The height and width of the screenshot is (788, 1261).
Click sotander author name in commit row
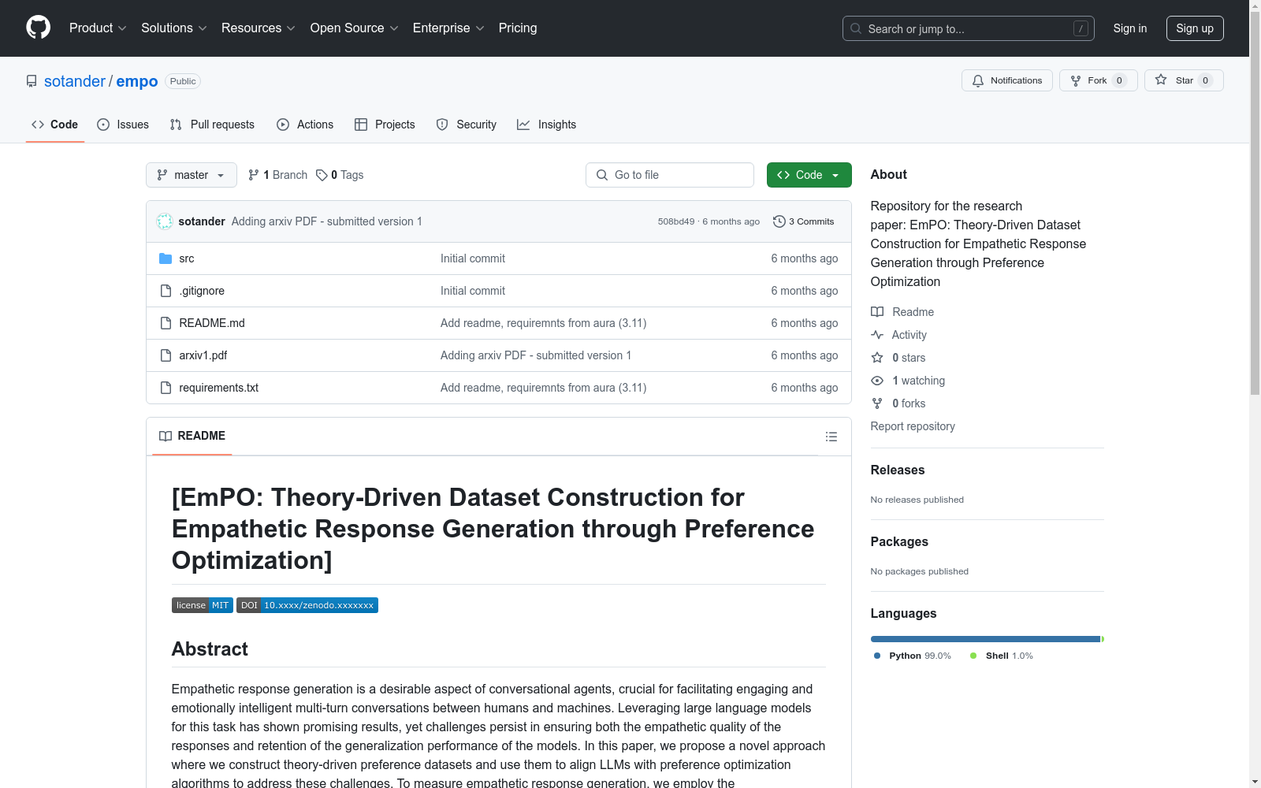[x=202, y=221]
